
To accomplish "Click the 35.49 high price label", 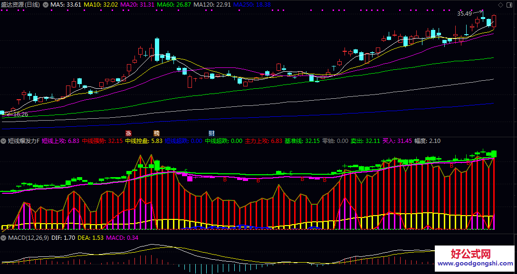I will (465, 13).
